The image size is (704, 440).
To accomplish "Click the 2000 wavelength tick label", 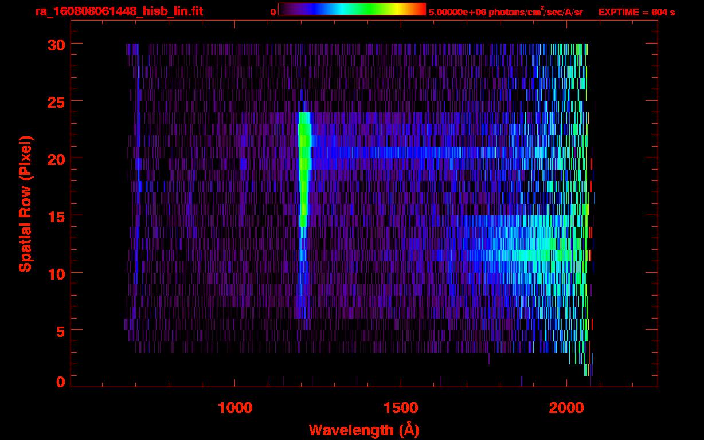I will (x=566, y=408).
